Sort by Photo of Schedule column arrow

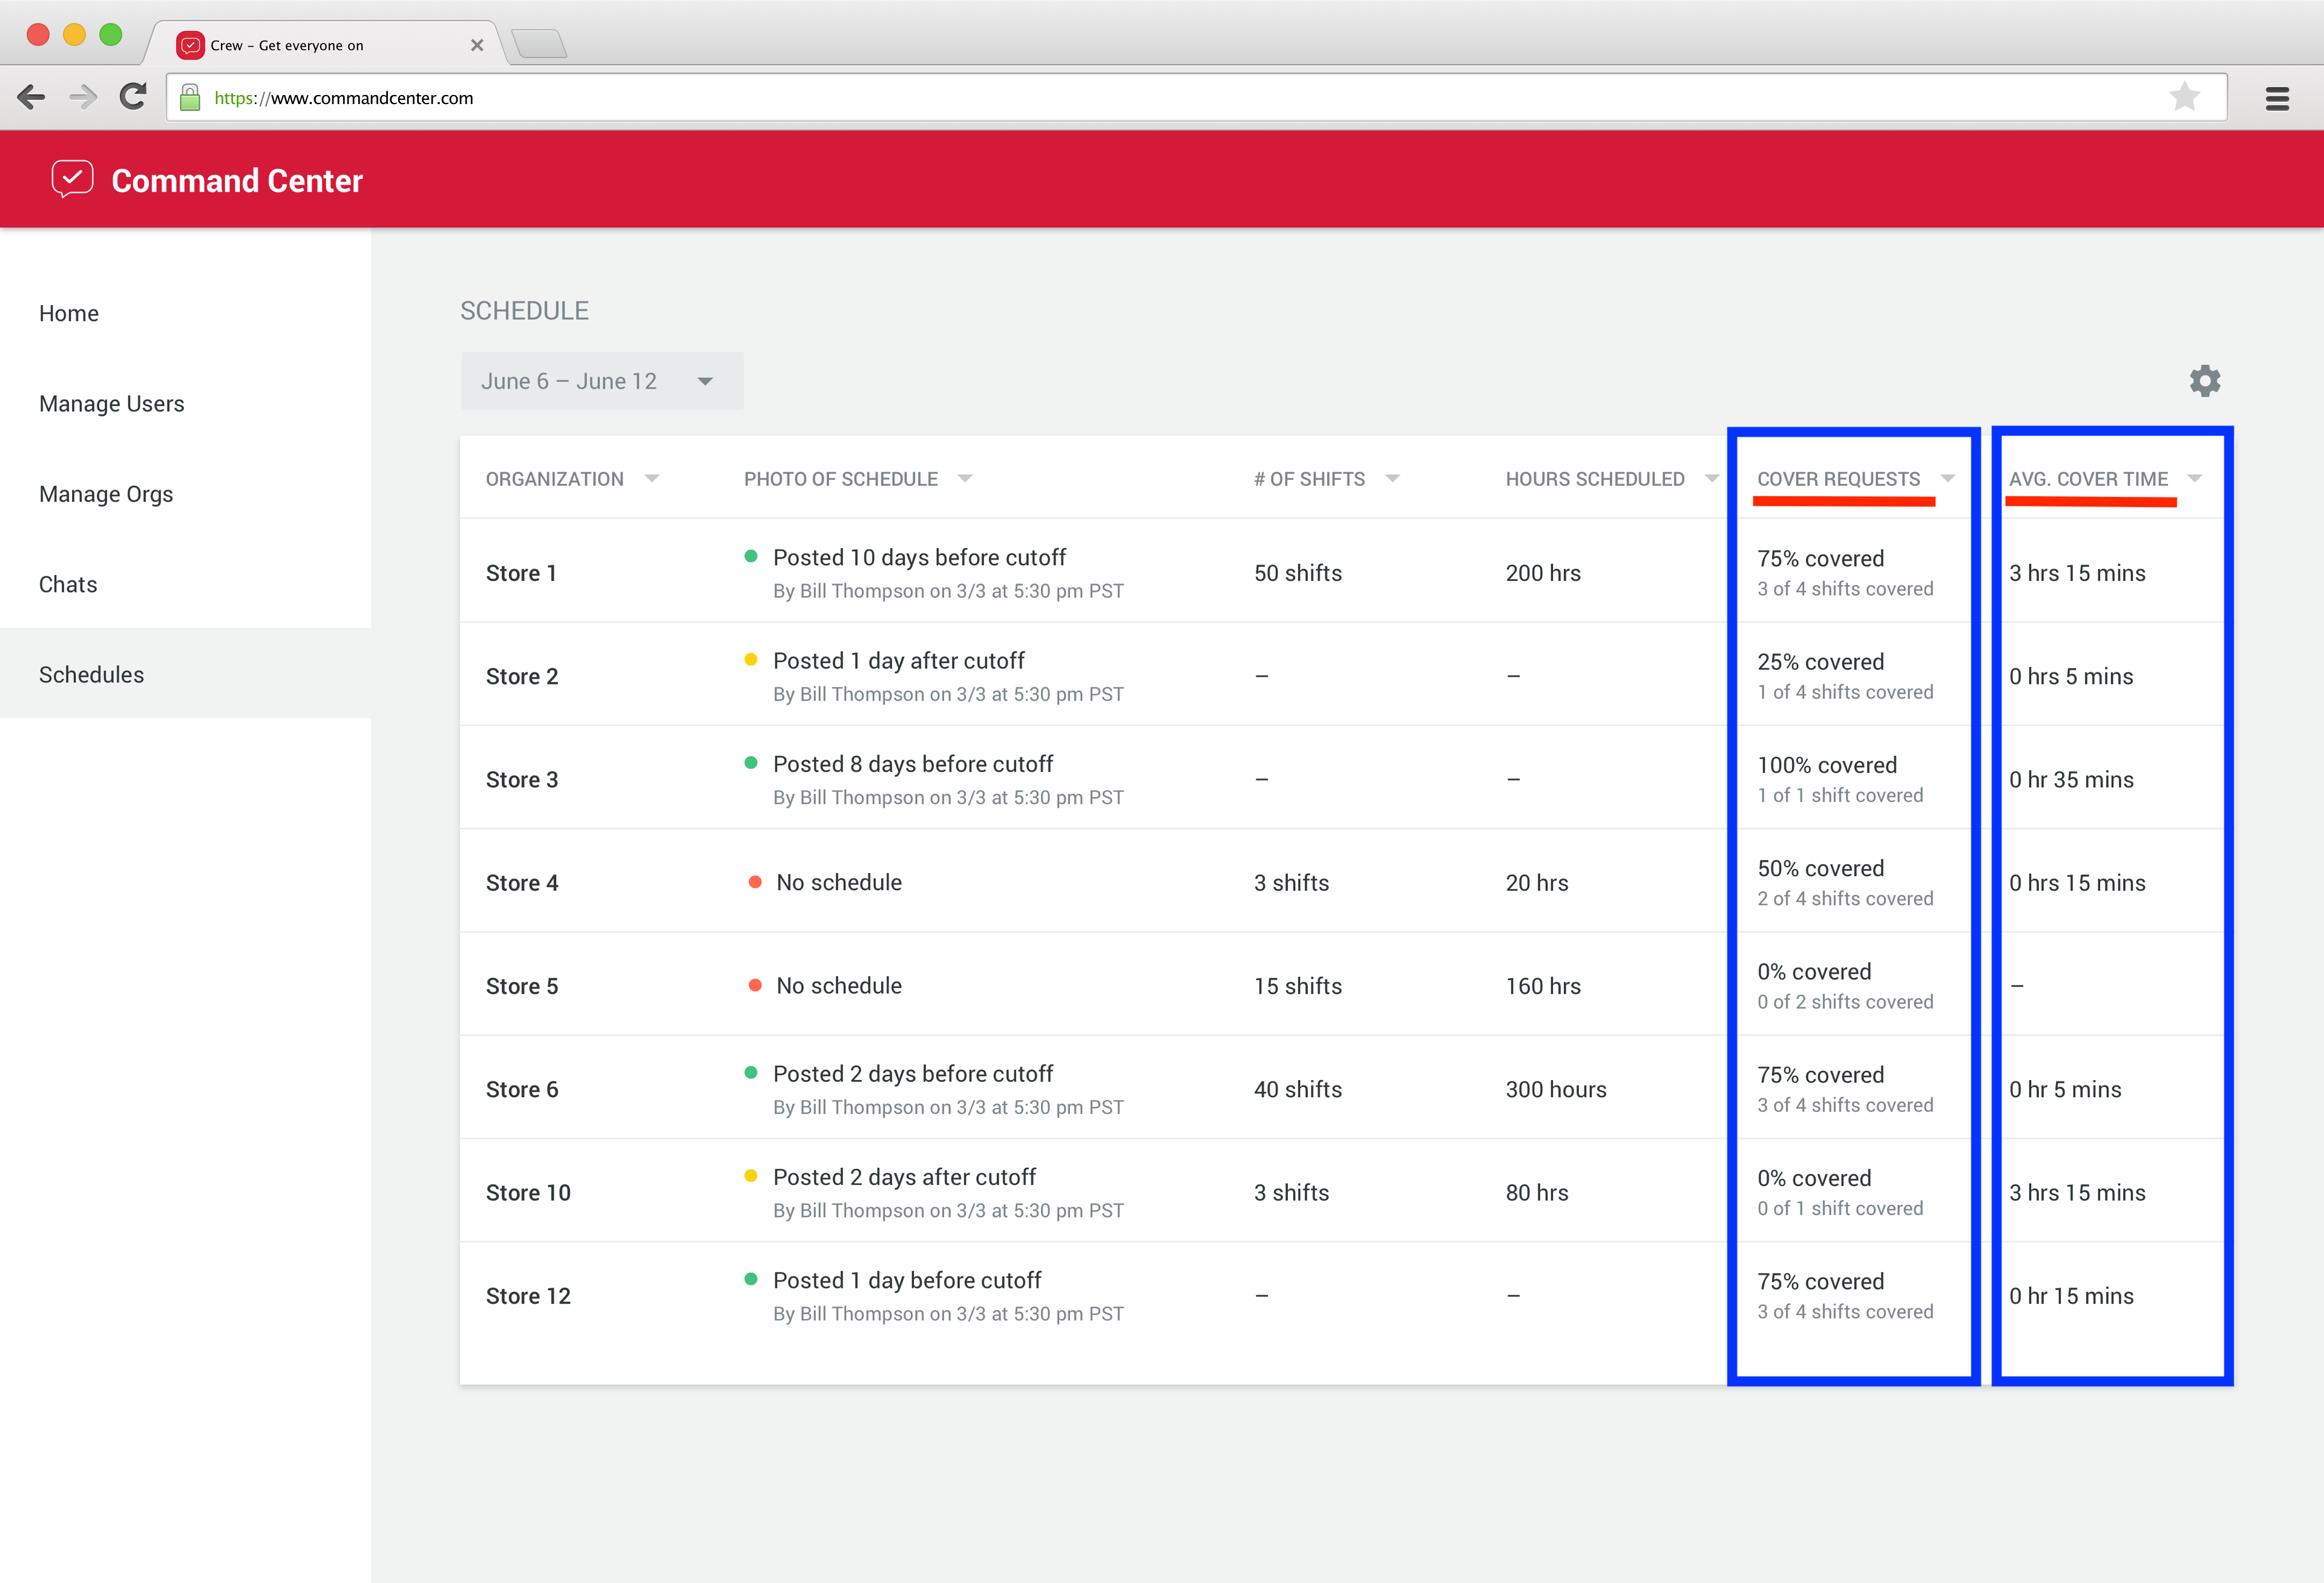[965, 478]
